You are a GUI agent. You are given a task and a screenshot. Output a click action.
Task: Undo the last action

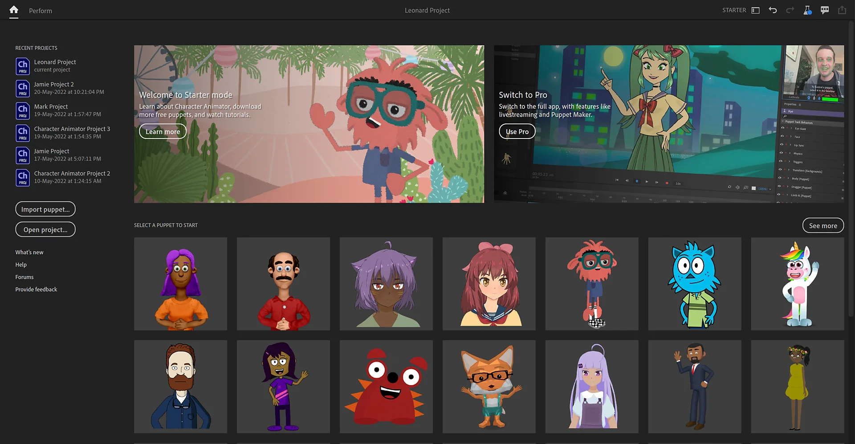click(x=772, y=10)
